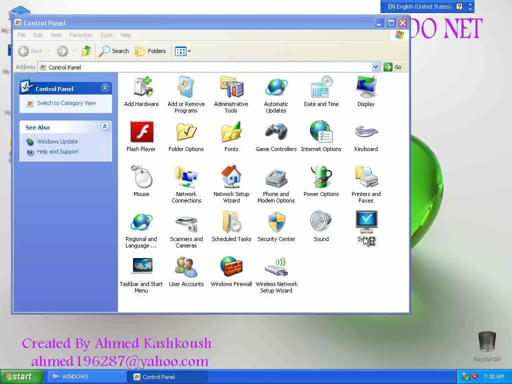Switch to Category View
The width and height of the screenshot is (512, 384).
pyautogui.click(x=66, y=103)
